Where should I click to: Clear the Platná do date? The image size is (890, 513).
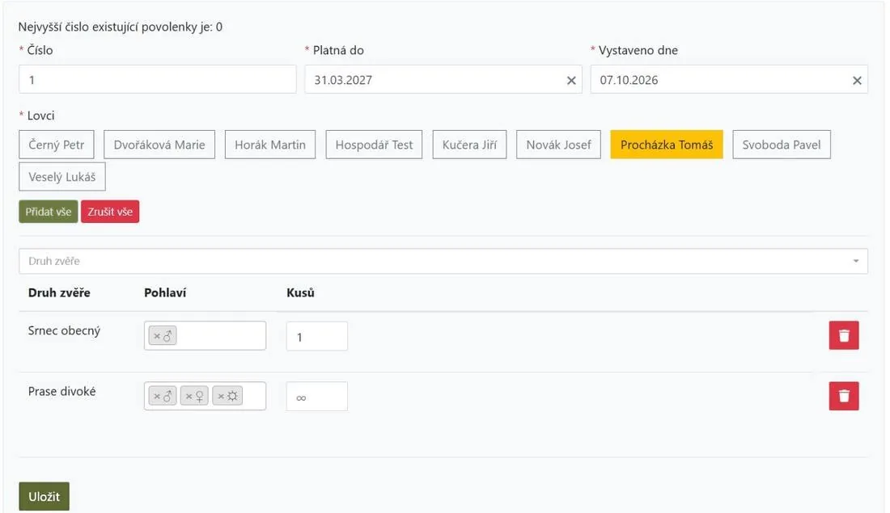(571, 81)
